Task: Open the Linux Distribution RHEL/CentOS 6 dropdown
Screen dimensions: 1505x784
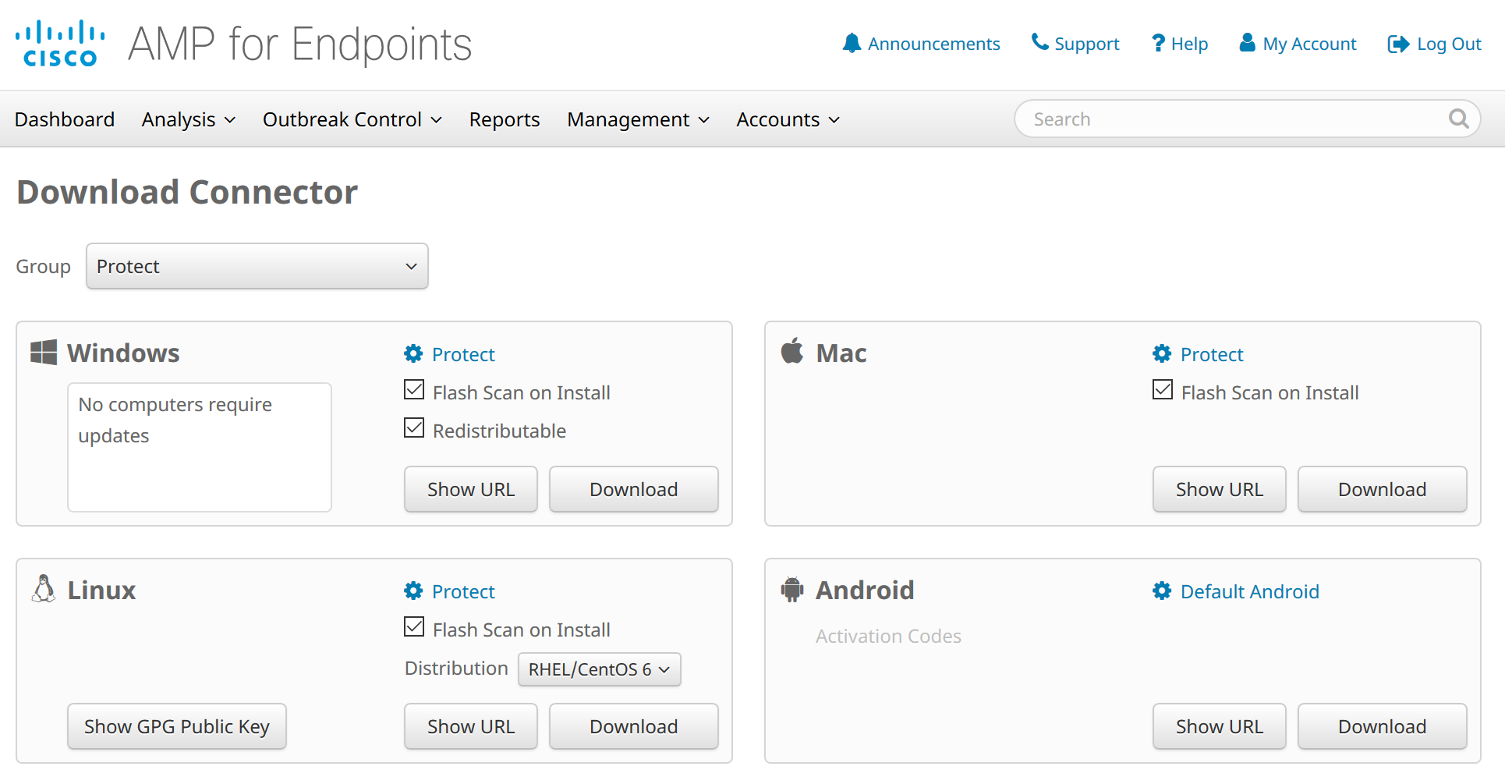Action: tap(599, 669)
